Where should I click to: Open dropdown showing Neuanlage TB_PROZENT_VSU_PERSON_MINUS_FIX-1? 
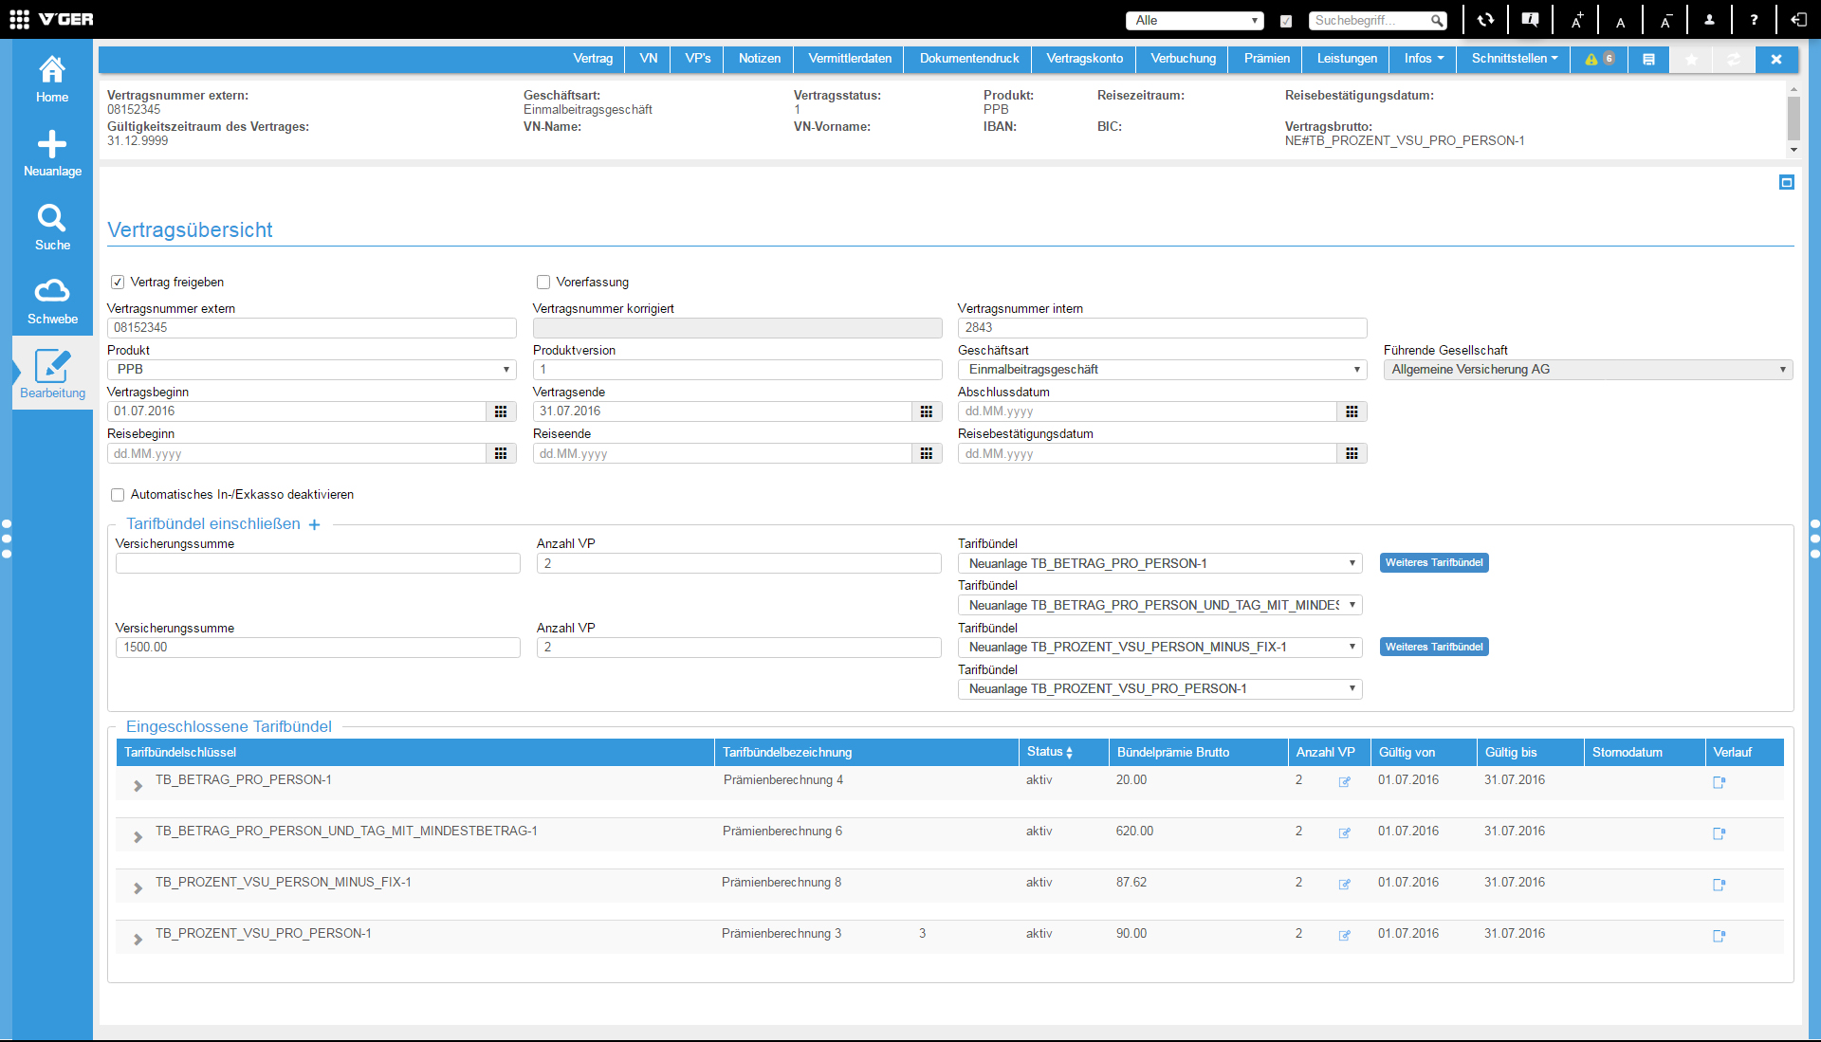1160,648
